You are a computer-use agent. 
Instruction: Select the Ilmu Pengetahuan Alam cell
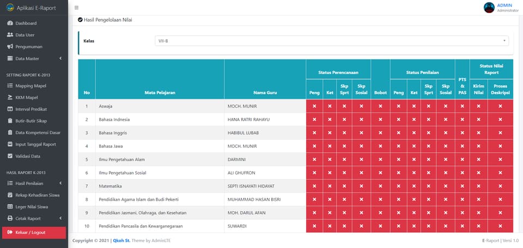point(160,159)
